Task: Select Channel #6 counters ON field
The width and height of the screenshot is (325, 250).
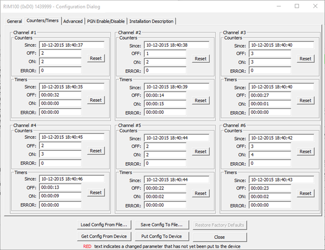Action: pyautogui.click(x=270, y=155)
